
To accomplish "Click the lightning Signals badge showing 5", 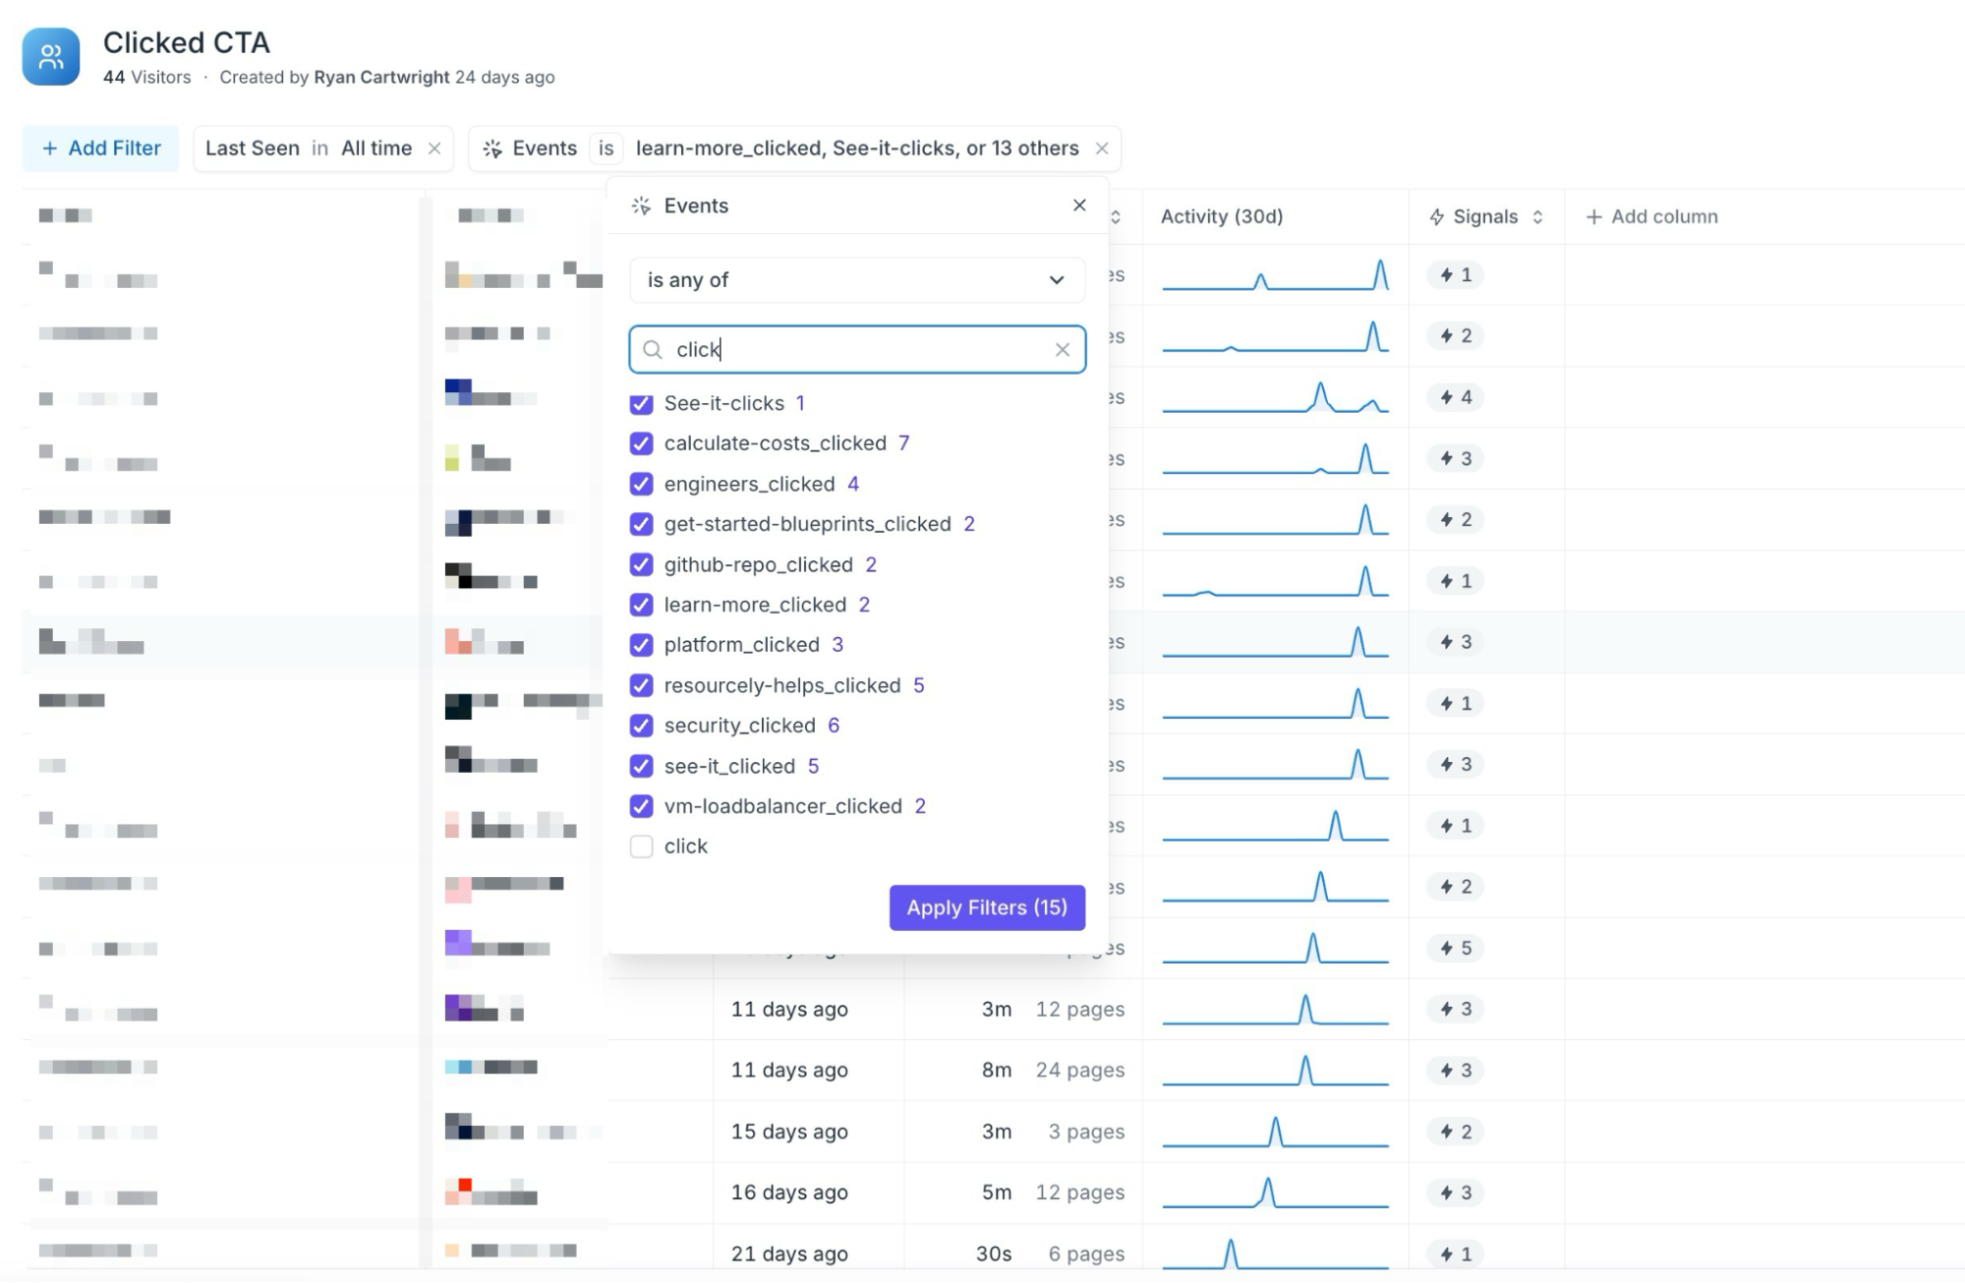I will click(1456, 949).
